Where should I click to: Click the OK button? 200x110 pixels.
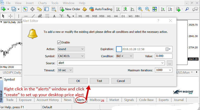pos(78,81)
